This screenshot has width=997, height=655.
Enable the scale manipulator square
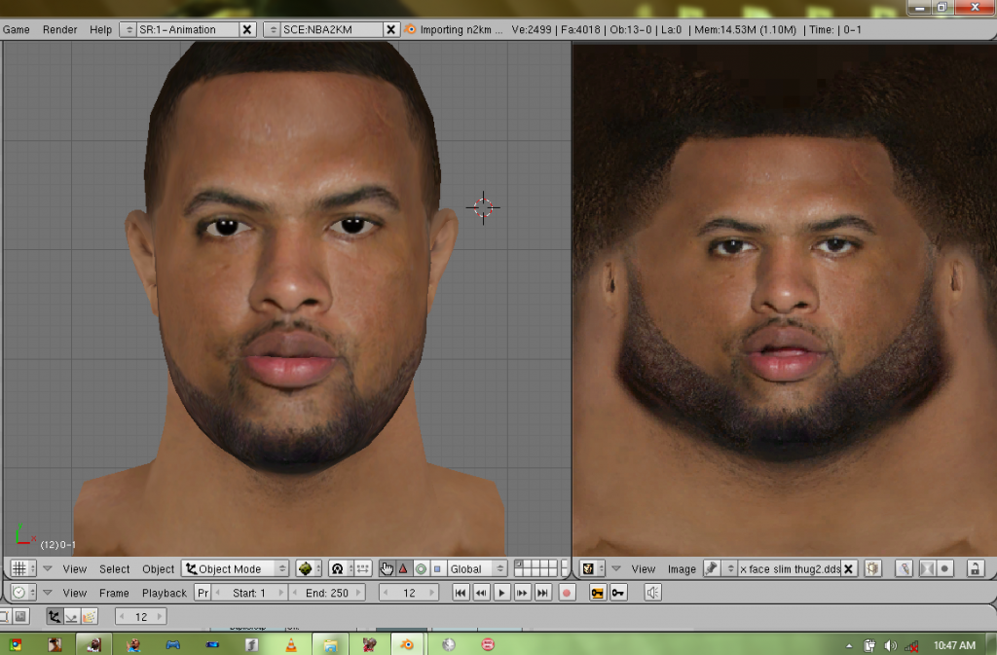[x=437, y=568]
